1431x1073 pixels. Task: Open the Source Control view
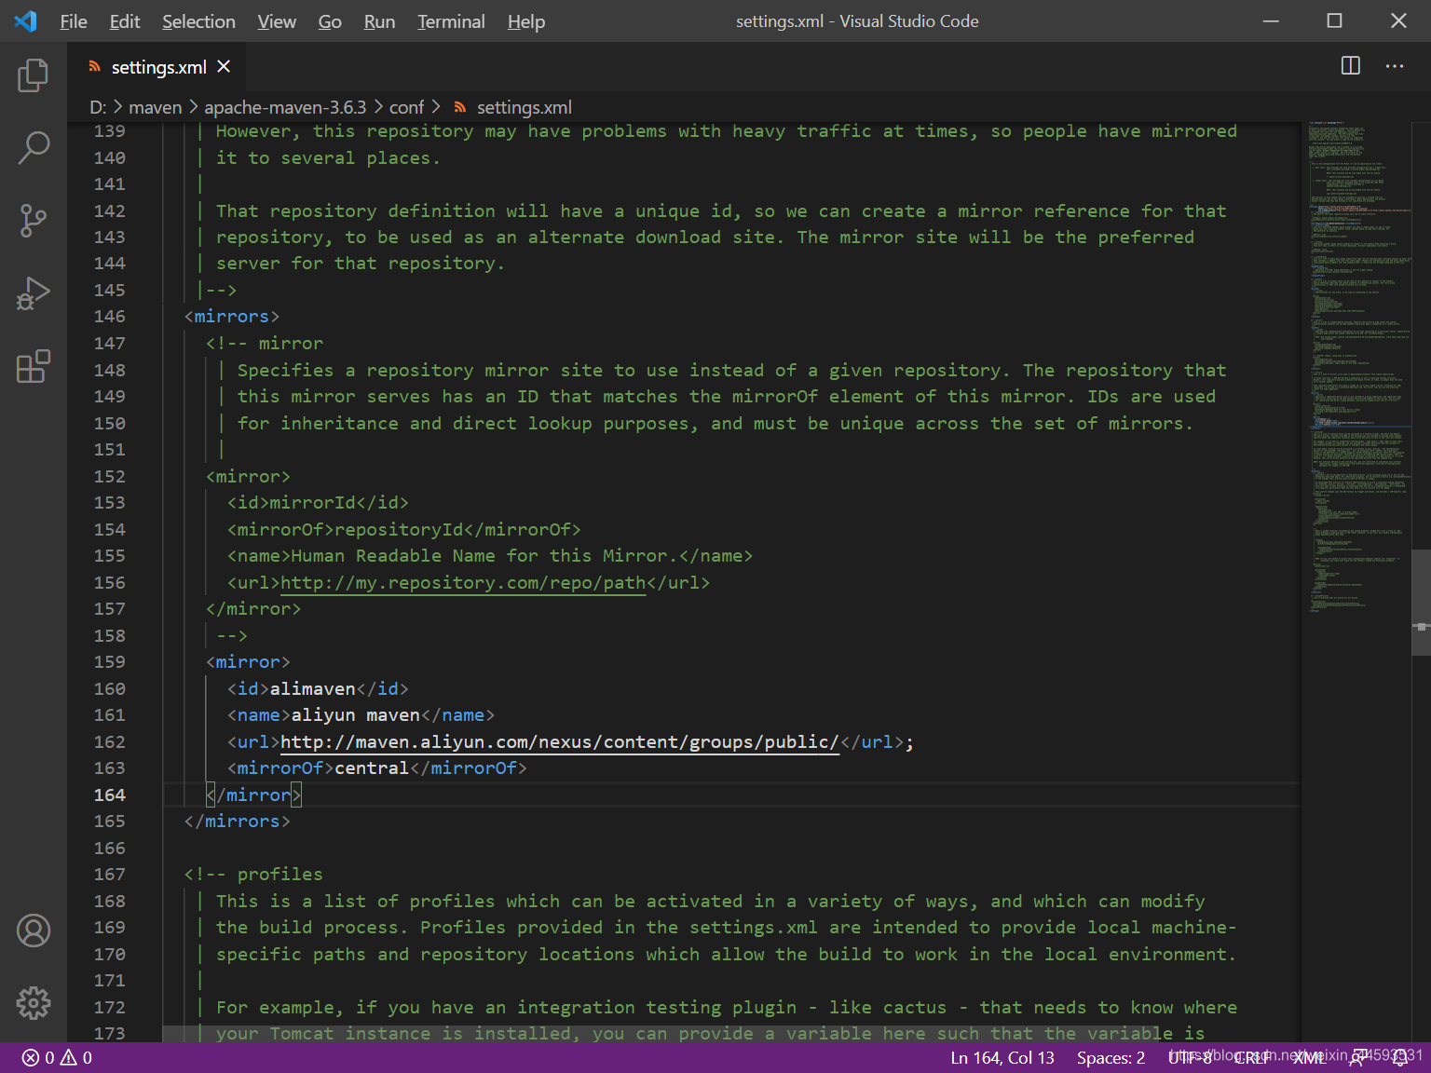tap(34, 221)
